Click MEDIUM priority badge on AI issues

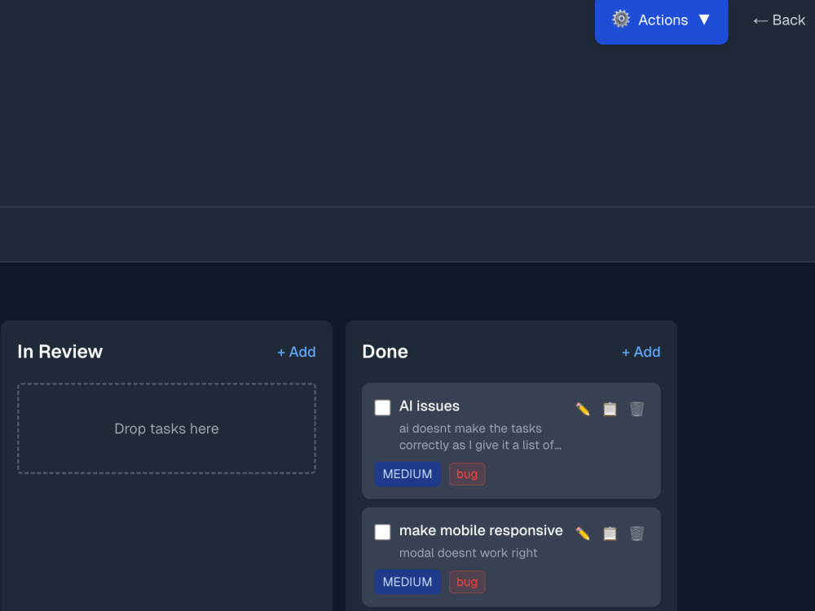coord(407,474)
